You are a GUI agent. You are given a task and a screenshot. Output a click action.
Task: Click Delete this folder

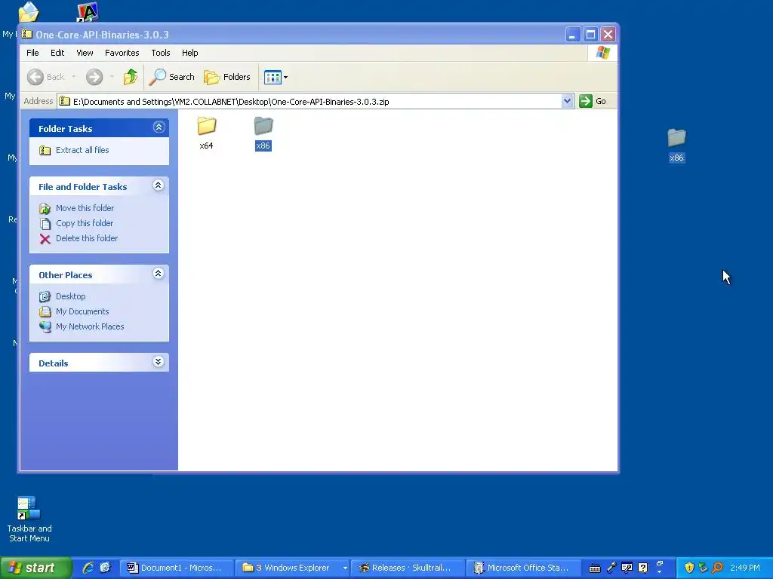tap(87, 238)
